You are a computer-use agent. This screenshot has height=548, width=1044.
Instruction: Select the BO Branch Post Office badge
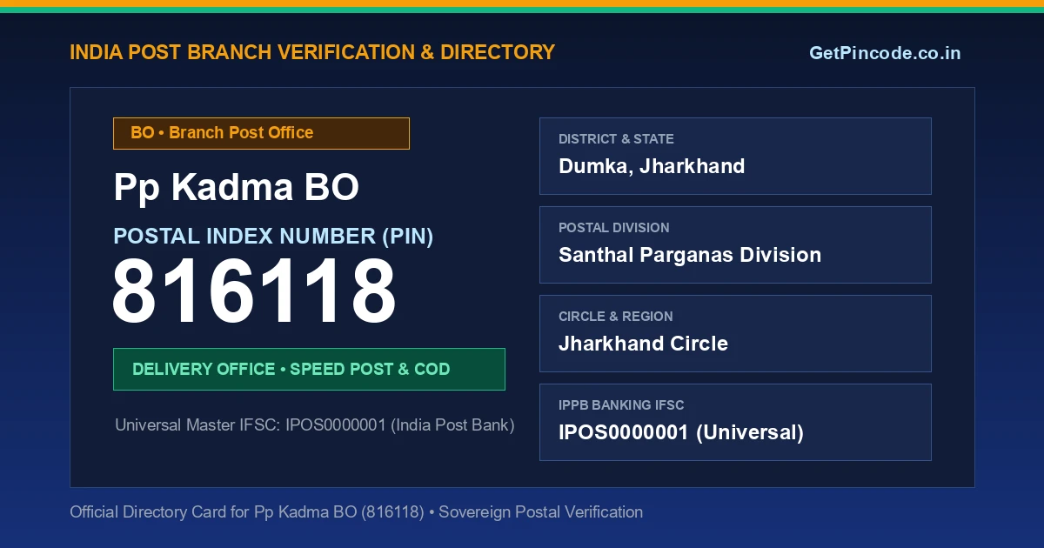(261, 133)
